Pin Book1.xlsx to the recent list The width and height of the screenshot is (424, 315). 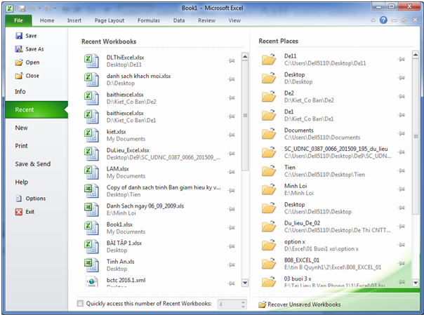[231, 228]
